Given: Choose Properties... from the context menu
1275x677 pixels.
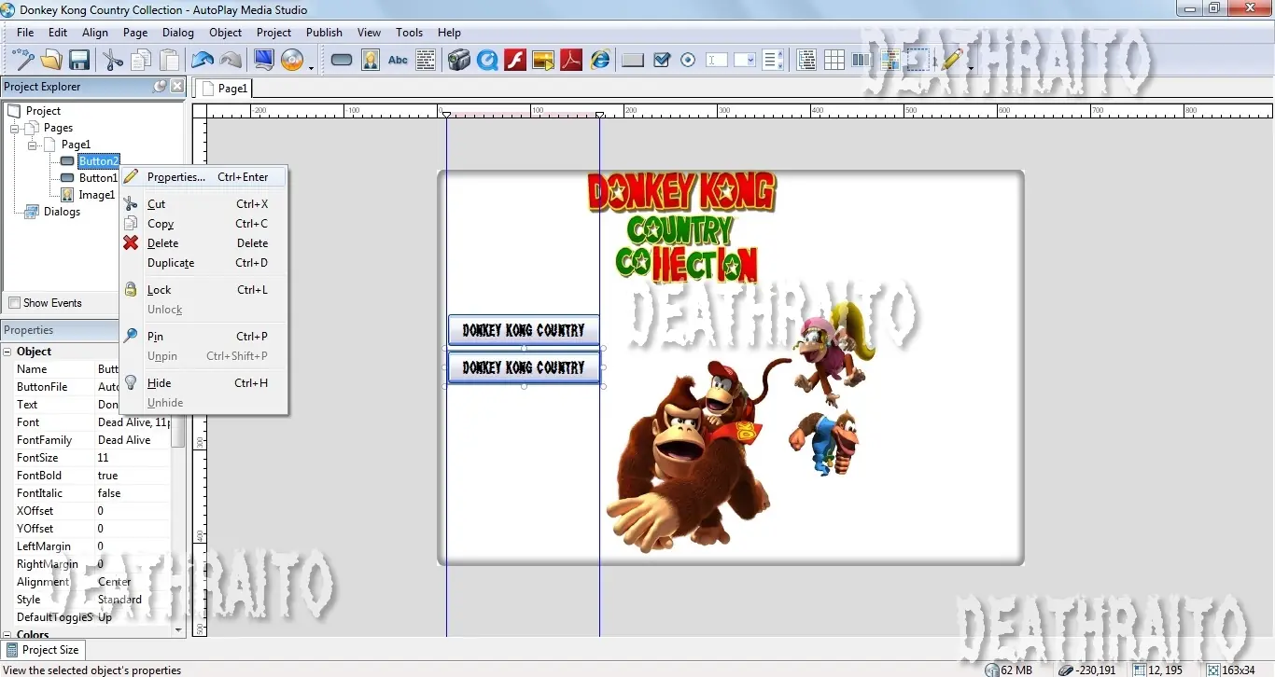Looking at the screenshot, I should click(x=203, y=177).
